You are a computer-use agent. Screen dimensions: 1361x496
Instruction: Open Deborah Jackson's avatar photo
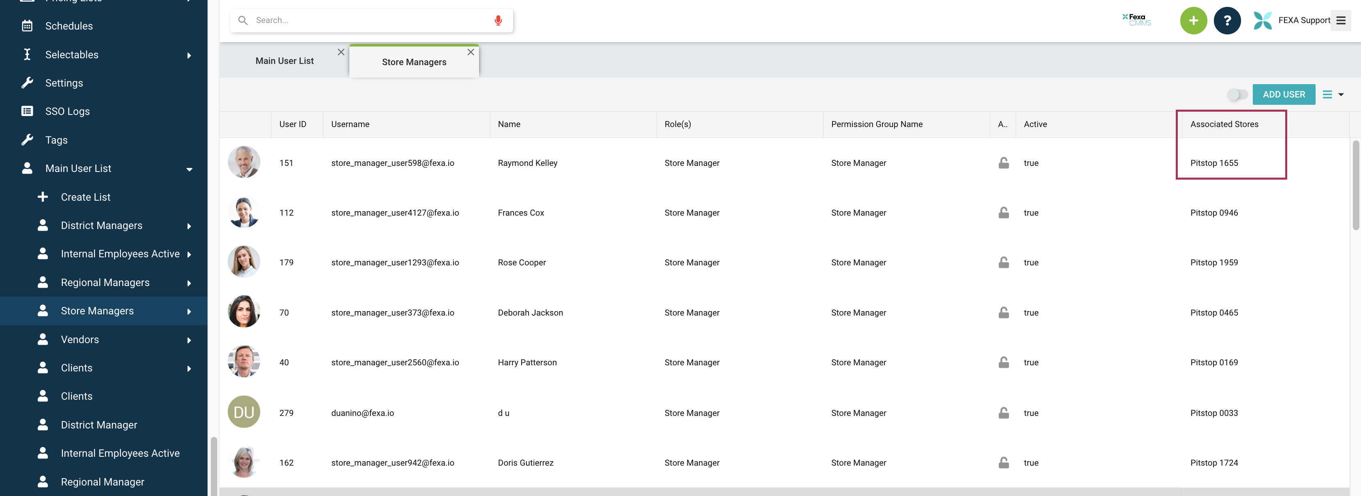tap(244, 312)
